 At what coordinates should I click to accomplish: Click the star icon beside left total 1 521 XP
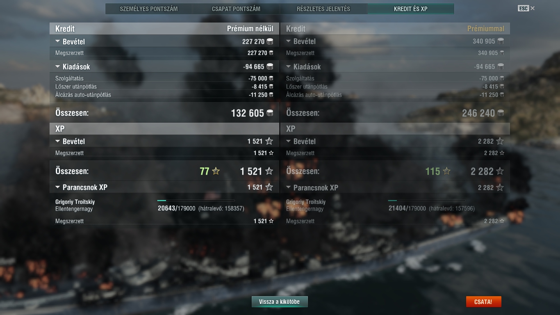pos(269,171)
